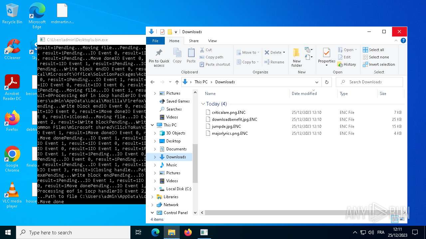Screen dimensions: 426x239
Task: Open Google Chrome desktop shortcut
Action: [12, 159]
